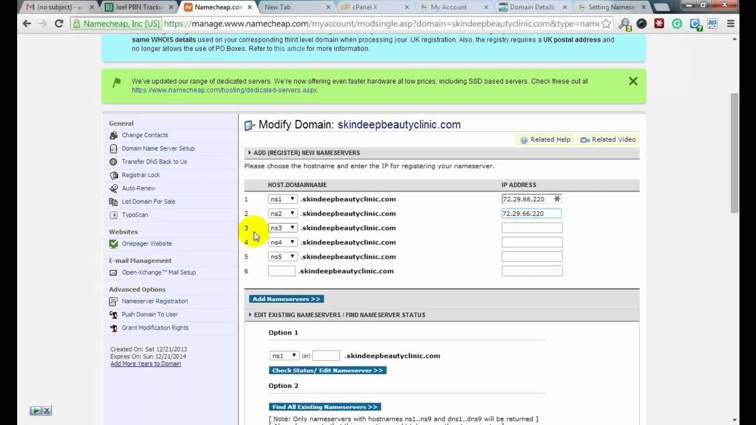Open the Chrome hamburger menu
The image size is (756, 425).
(x=731, y=24)
